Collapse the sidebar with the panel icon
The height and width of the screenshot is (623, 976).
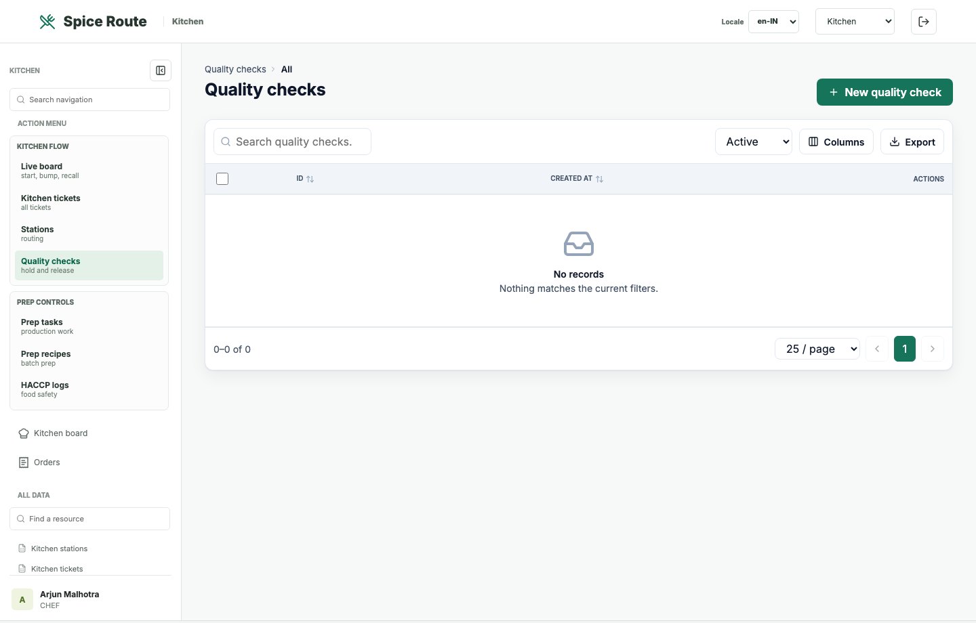pyautogui.click(x=161, y=70)
